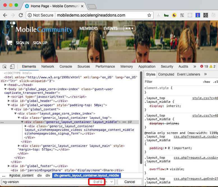Cancel the DOM search
218x187 pixels.
tap(130, 182)
